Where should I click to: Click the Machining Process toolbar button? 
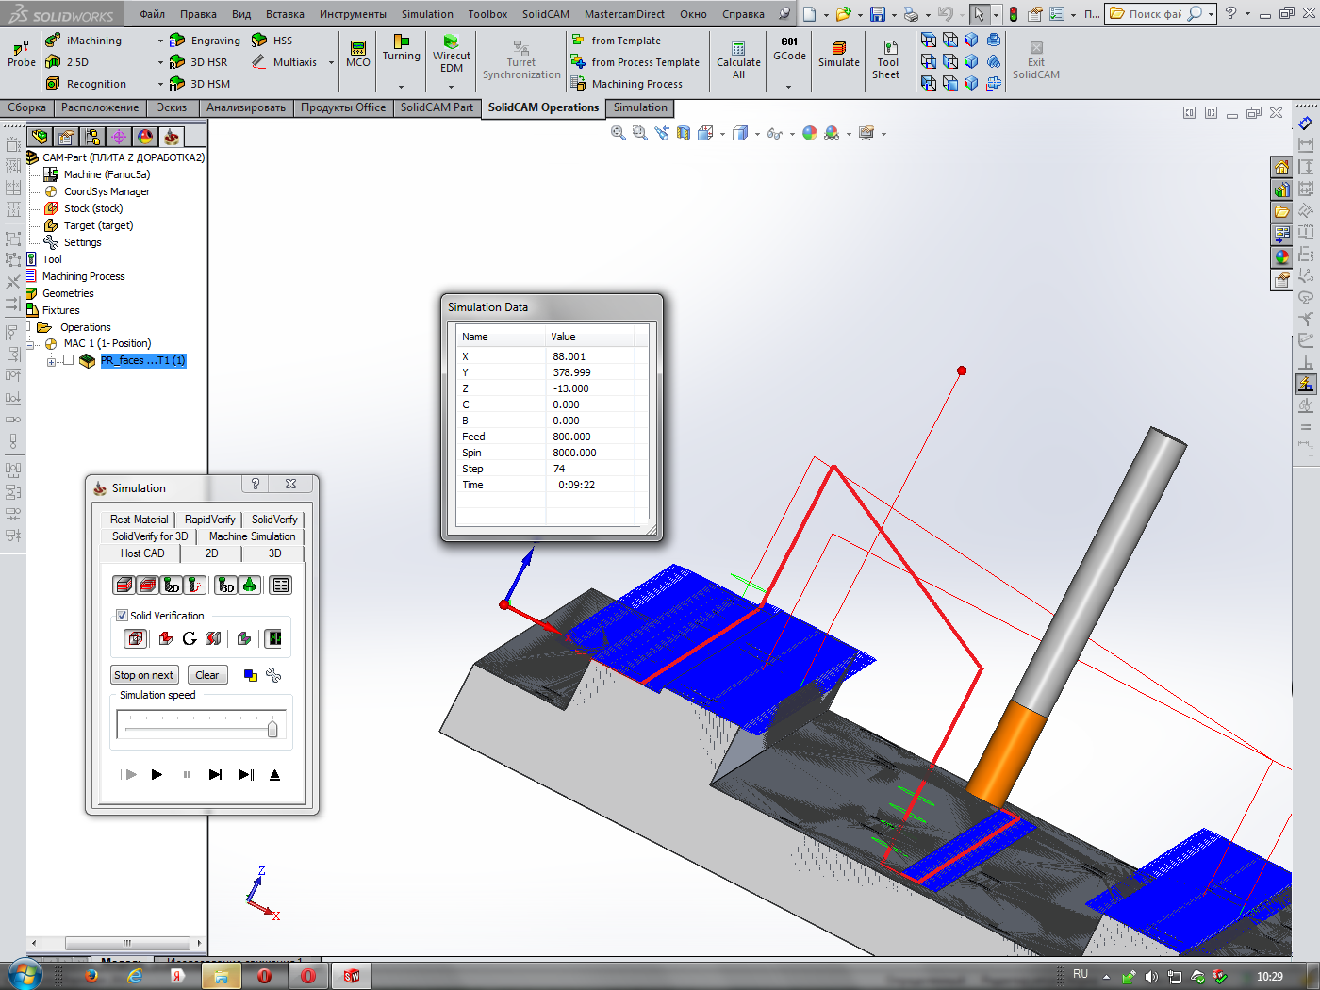[x=626, y=84]
